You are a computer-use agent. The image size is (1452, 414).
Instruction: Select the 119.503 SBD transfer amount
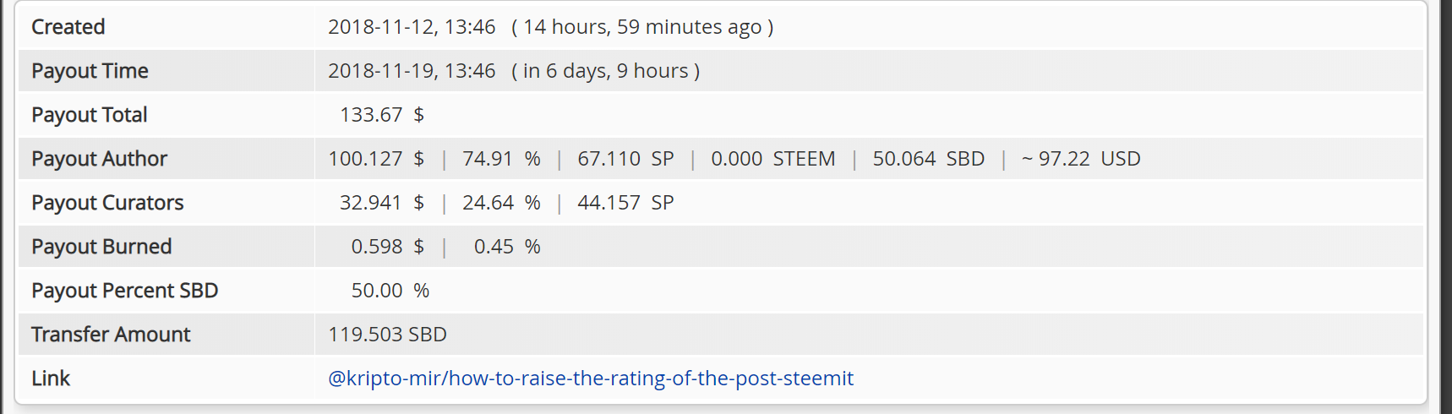[x=387, y=335]
